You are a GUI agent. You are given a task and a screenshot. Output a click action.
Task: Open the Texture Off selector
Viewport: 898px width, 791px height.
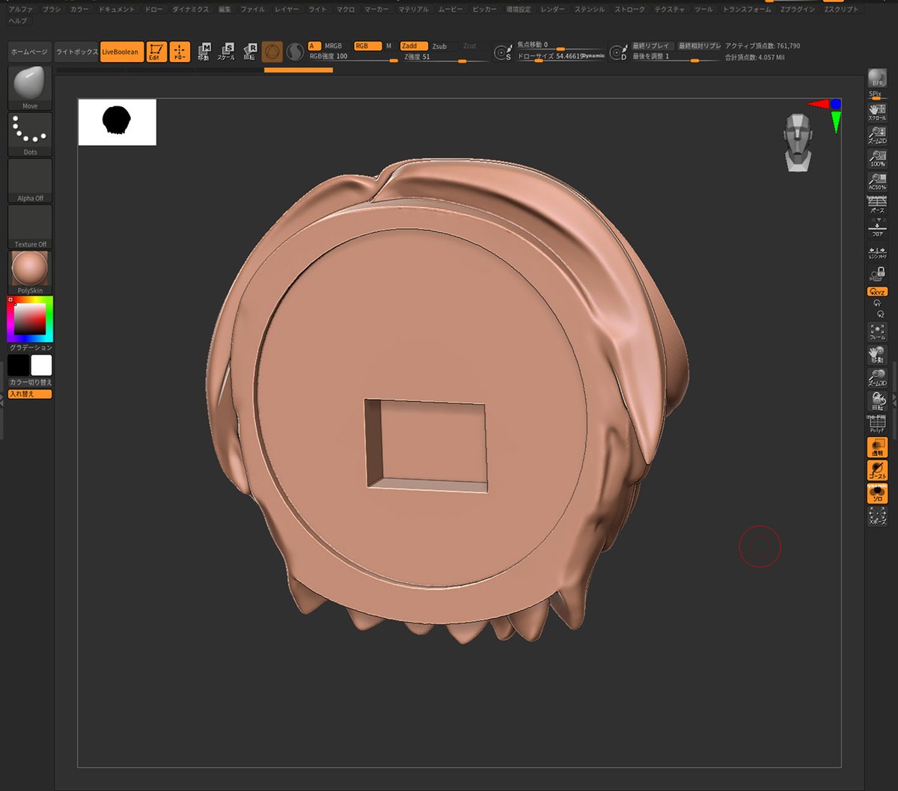(x=30, y=227)
